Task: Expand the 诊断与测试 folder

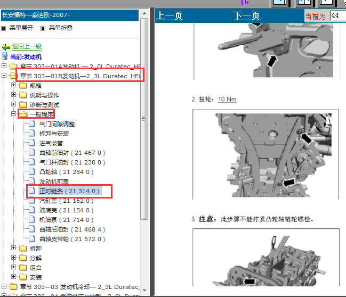Action: point(14,104)
